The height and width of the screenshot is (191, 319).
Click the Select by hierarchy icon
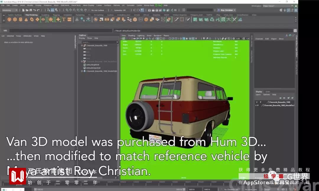click(49, 10)
